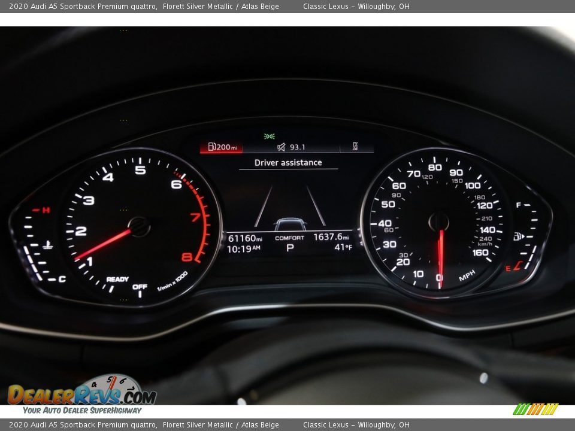Tap the MPH label on the speedometer
Image resolution: width=575 pixels, height=431 pixels.
[x=467, y=275]
